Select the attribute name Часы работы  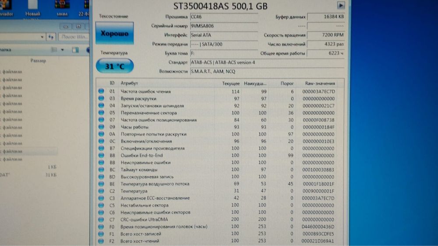(134, 127)
